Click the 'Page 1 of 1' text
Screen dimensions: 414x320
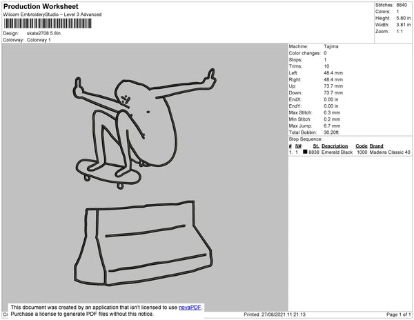tap(398, 314)
